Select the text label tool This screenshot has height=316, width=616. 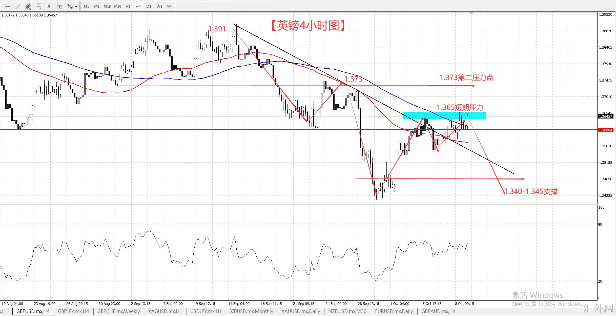tap(59, 6)
